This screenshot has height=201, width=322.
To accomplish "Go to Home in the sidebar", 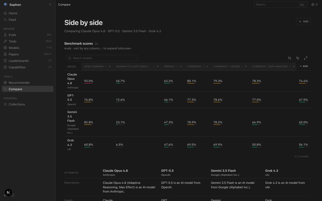I will (x=28, y=13).
